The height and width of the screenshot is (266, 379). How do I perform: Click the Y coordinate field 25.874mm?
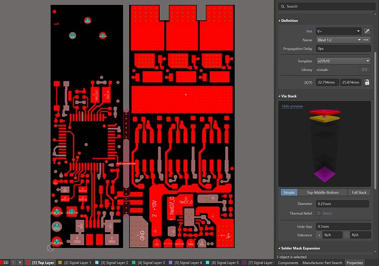pyautogui.click(x=350, y=82)
